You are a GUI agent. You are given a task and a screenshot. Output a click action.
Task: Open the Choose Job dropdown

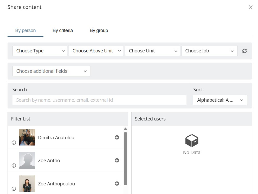[x=209, y=51]
